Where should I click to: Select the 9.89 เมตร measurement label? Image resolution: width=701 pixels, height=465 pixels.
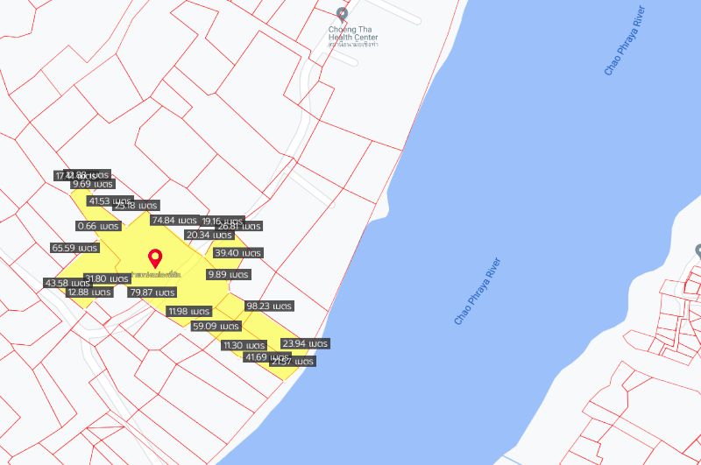pyautogui.click(x=228, y=274)
